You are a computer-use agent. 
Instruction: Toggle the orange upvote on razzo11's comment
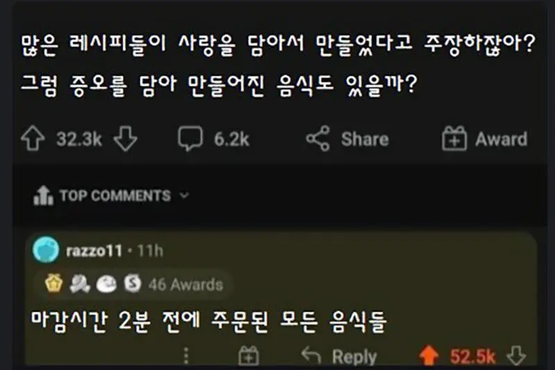(430, 356)
